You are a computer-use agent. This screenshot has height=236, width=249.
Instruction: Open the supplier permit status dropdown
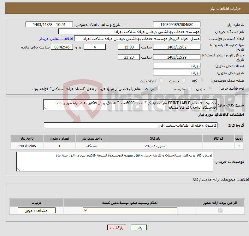click(130, 211)
